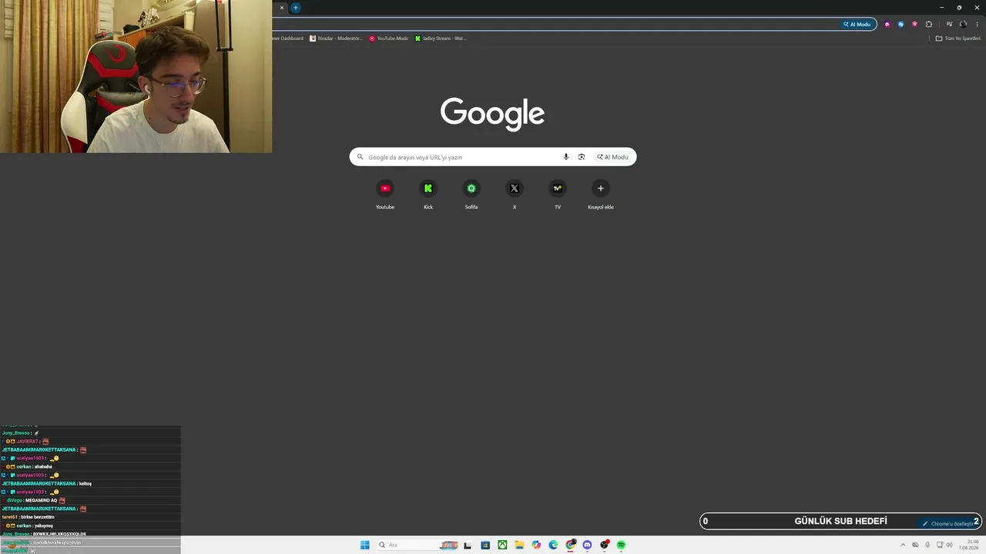The height and width of the screenshot is (554, 986).
Task: Open the media controls toolbar button
Action: coord(949,24)
